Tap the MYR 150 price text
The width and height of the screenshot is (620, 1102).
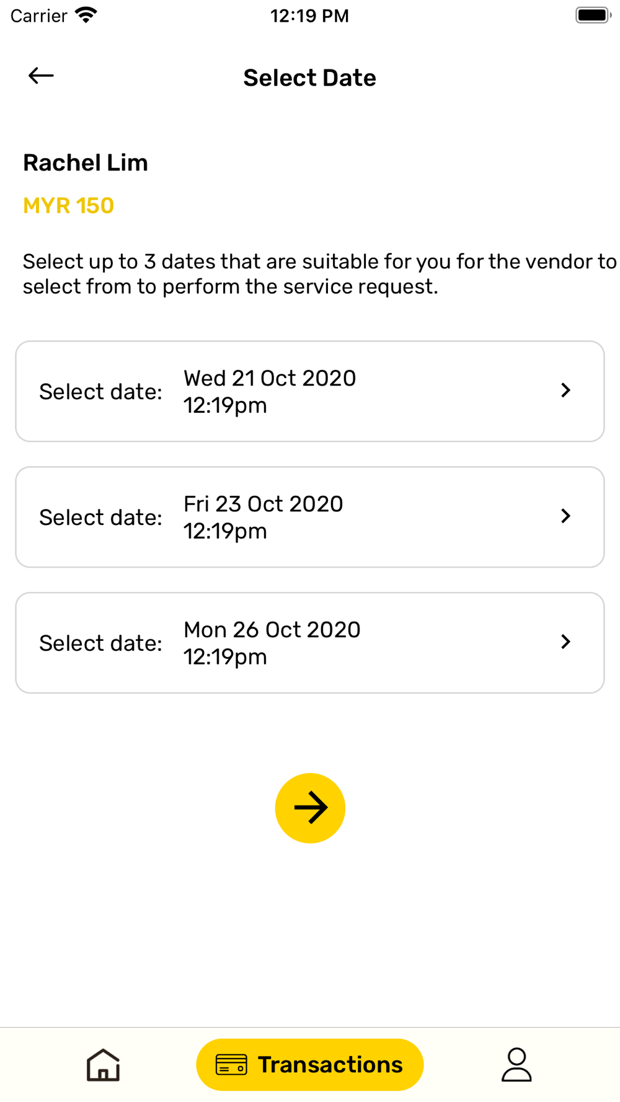pos(68,206)
